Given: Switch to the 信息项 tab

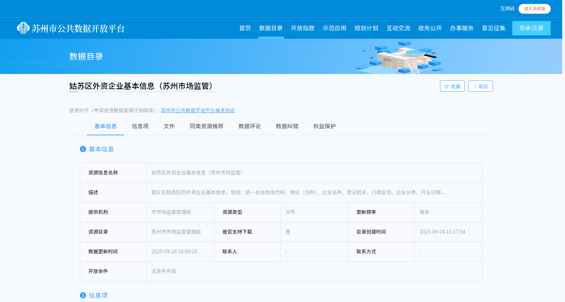Looking at the screenshot, I should point(140,126).
